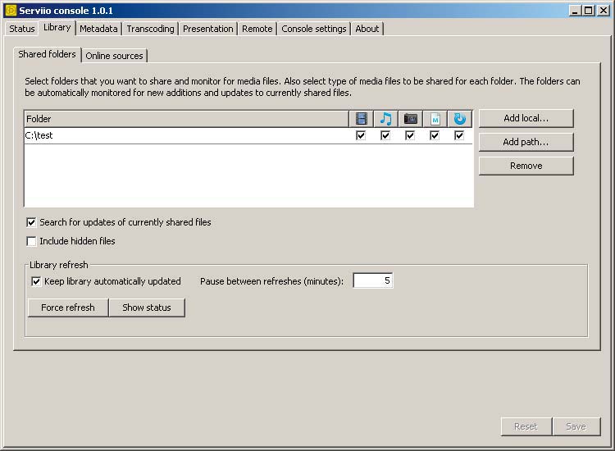Image resolution: width=615 pixels, height=451 pixels.
Task: Switch to the Status tab
Action: click(22, 29)
